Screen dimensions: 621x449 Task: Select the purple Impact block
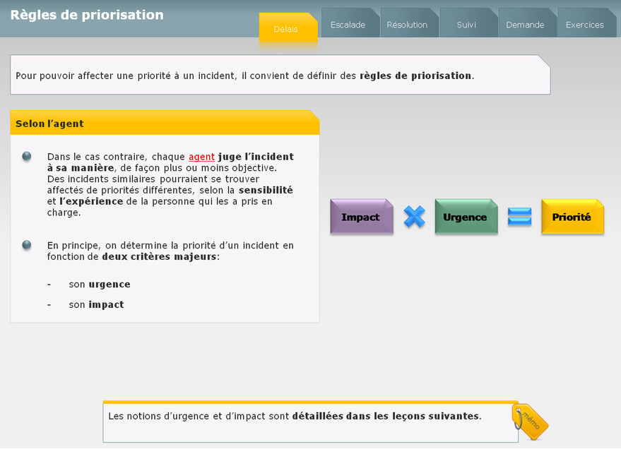(x=361, y=217)
